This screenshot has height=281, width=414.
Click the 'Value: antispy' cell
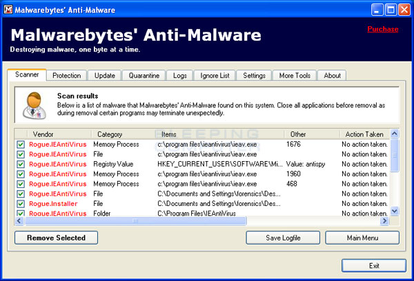(x=306, y=164)
